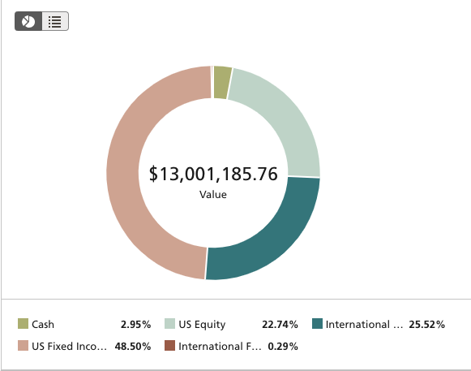Click the US Fixed Income legend swatch
The image size is (471, 371).
(23, 346)
